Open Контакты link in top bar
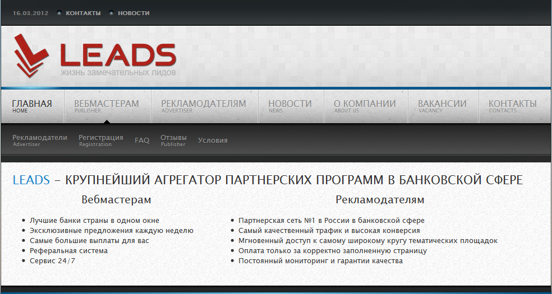The height and width of the screenshot is (294, 552). point(83,13)
